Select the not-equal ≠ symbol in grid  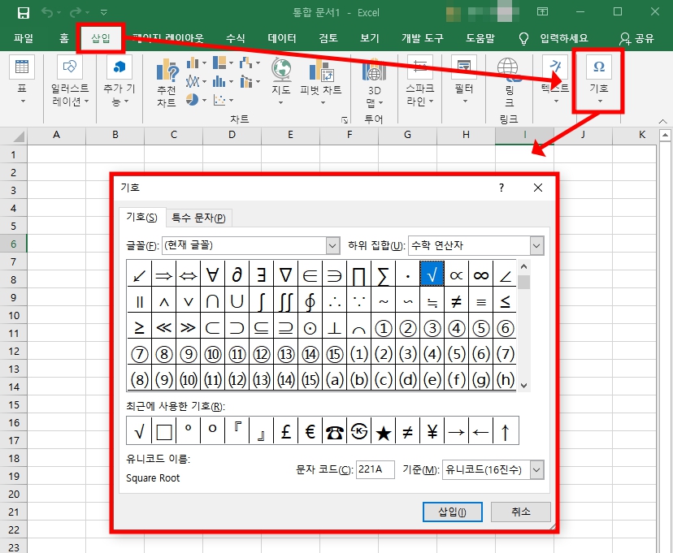coord(456,301)
